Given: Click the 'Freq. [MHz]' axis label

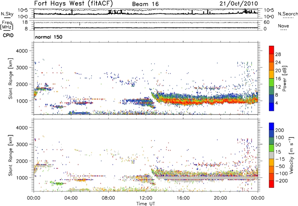Looking at the screenshot, I should 7,25.
